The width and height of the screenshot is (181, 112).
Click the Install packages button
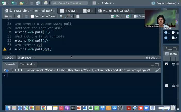(x=172, y=54)
